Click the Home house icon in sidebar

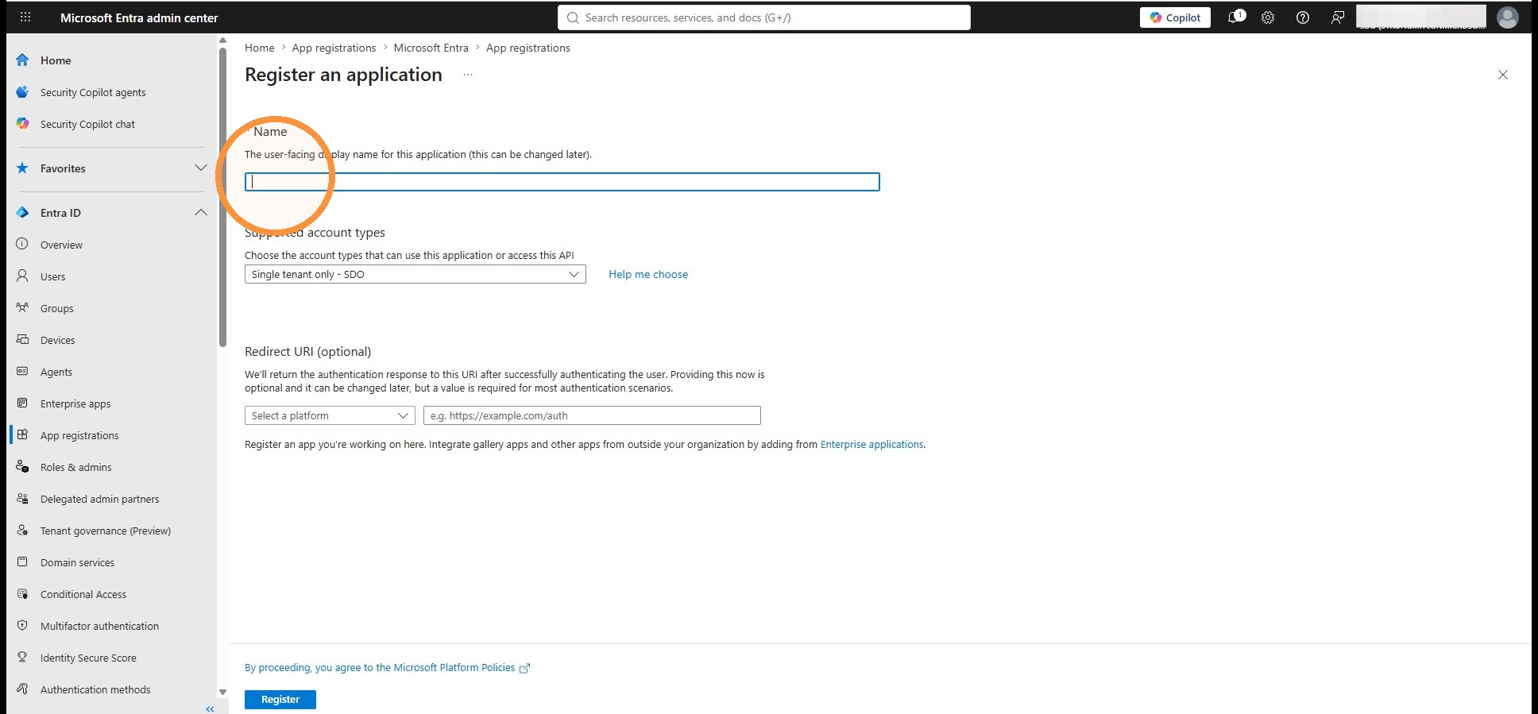pos(22,60)
